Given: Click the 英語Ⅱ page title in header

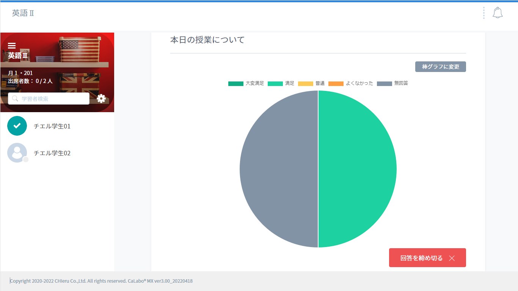Looking at the screenshot, I should pyautogui.click(x=23, y=13).
